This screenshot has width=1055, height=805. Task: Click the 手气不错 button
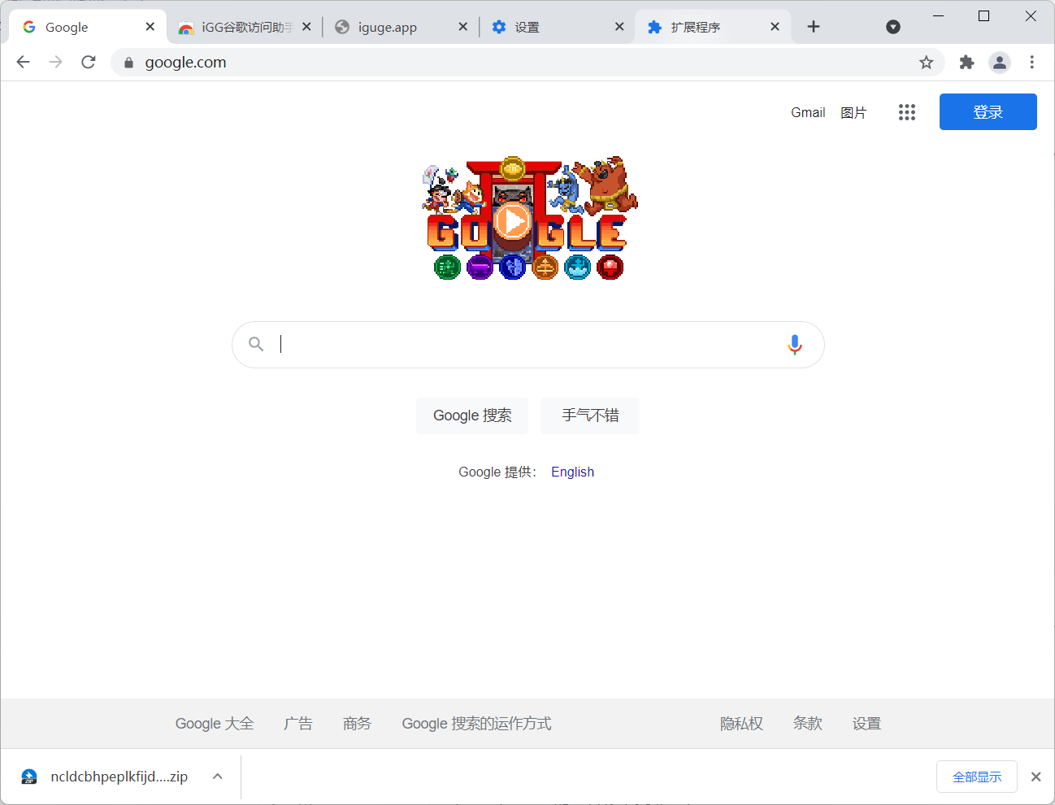click(x=589, y=416)
